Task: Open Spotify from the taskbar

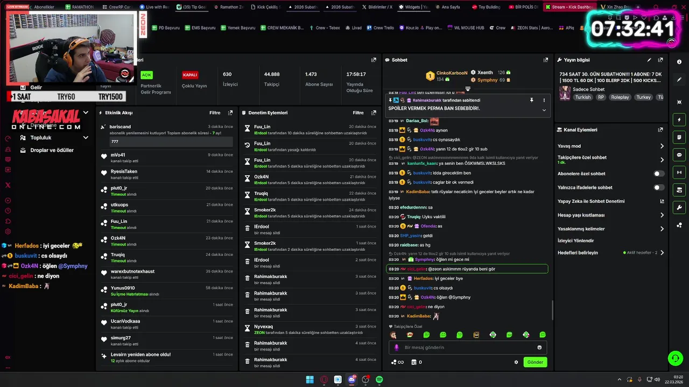Action: click(379, 379)
